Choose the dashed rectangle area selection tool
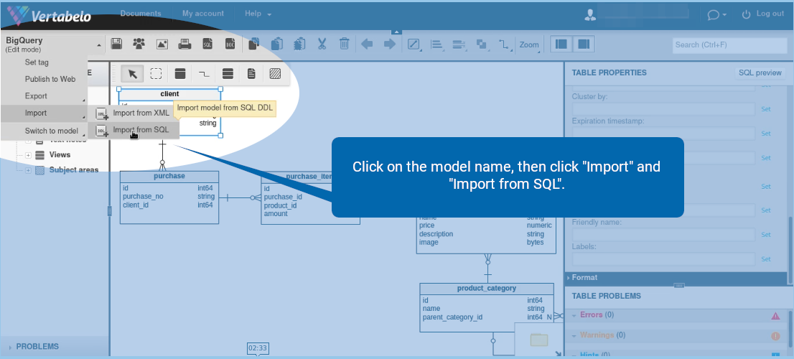The image size is (794, 359). [x=156, y=74]
